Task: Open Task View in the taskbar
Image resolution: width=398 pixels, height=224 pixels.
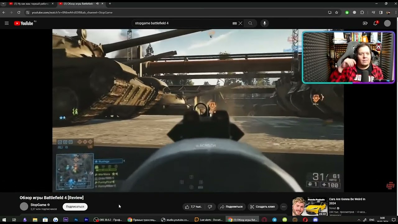Action: click(x=14, y=220)
